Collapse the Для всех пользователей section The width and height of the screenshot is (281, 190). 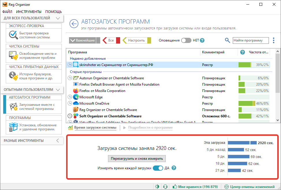pyautogui.click(x=58, y=18)
